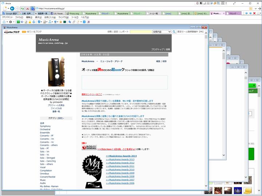This screenshot has width=262, height=196.
Task: Click the ファンになる link
Action: (56, 108)
